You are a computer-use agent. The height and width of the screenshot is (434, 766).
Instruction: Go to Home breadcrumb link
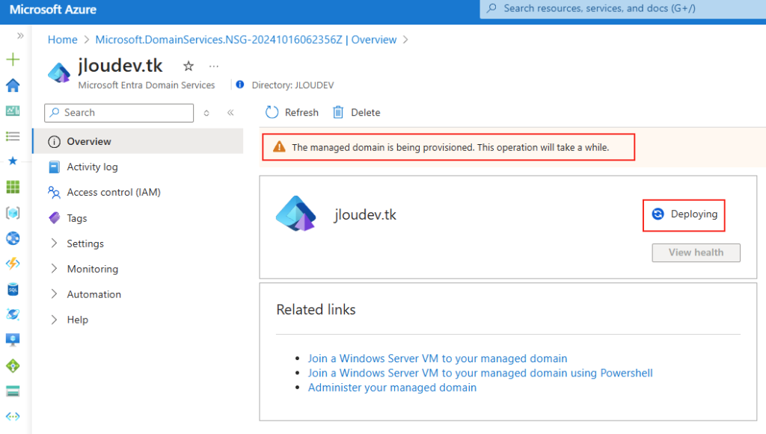click(x=63, y=40)
